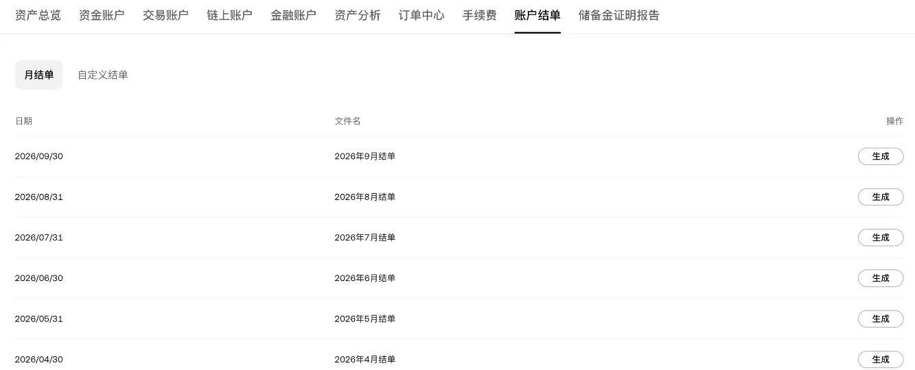
Task: Generate the 2026年9月结单 statement
Action: [881, 156]
